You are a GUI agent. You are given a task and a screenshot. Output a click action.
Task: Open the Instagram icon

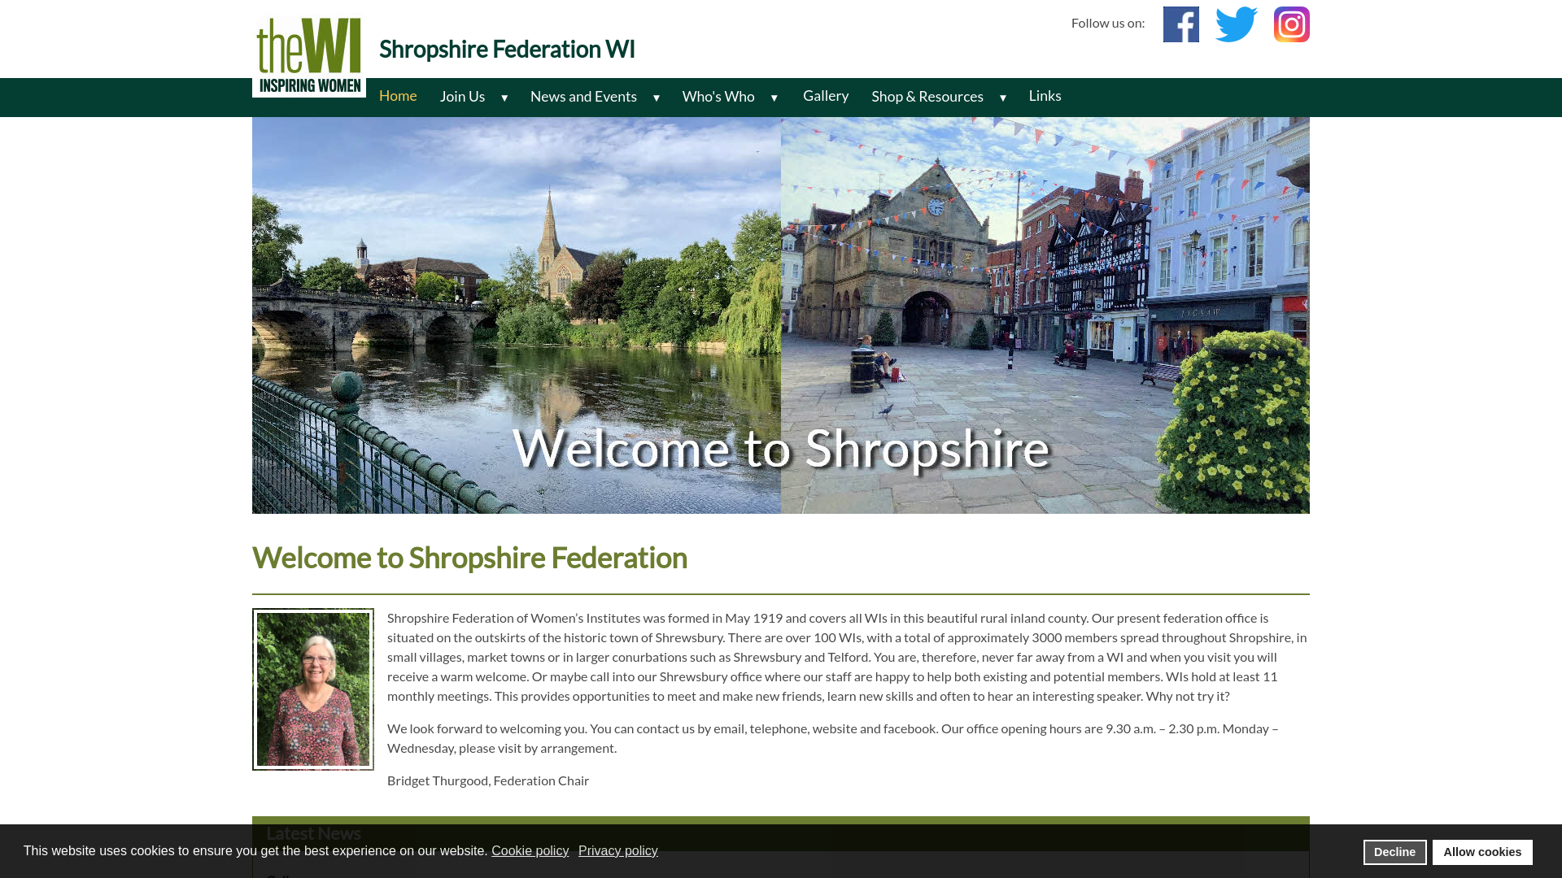click(1292, 24)
